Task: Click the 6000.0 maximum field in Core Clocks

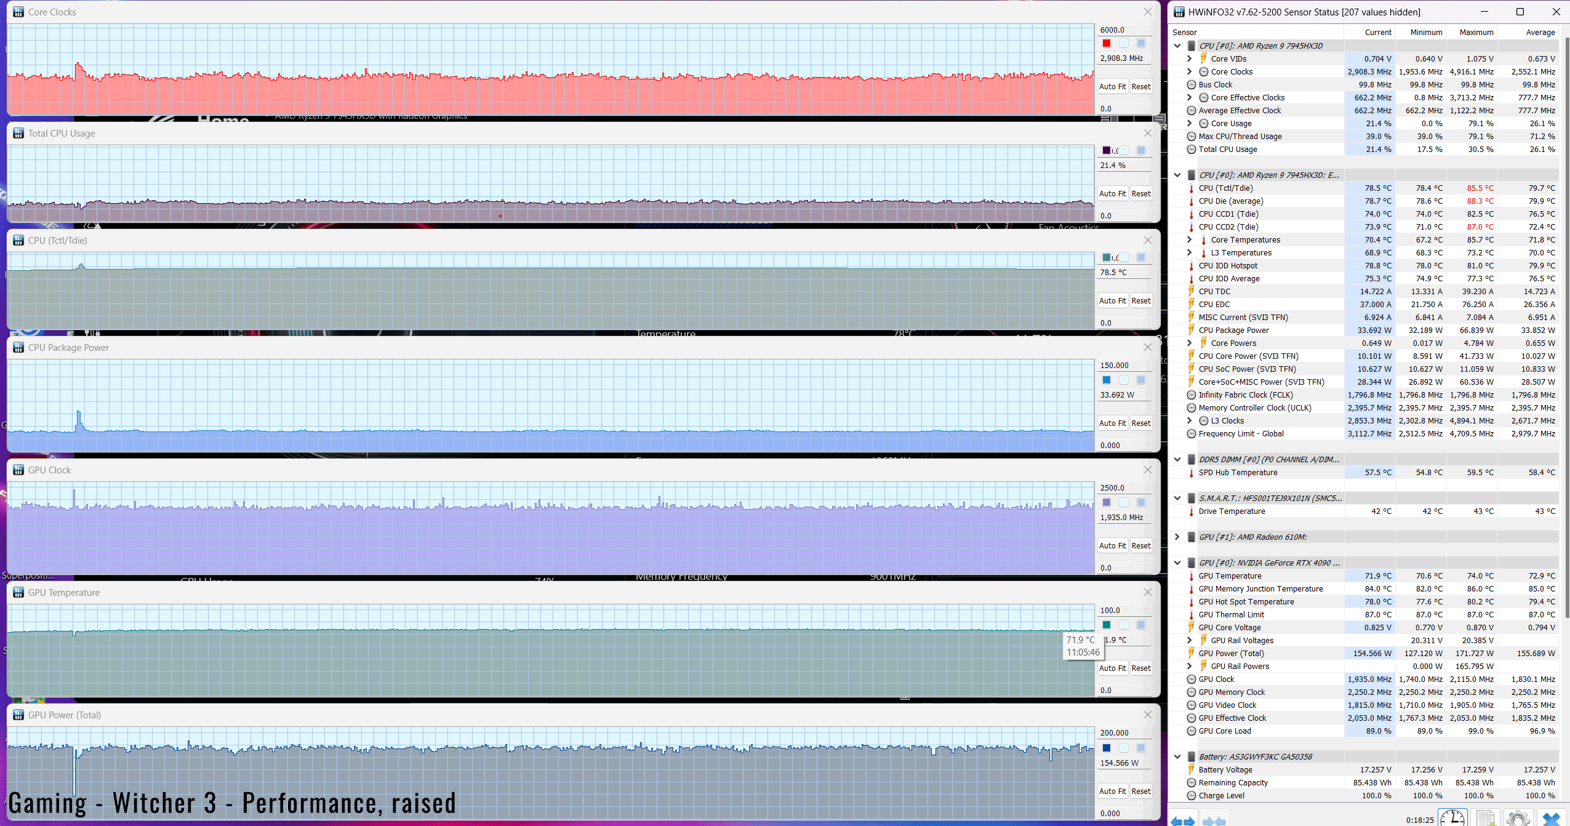Action: [x=1124, y=30]
